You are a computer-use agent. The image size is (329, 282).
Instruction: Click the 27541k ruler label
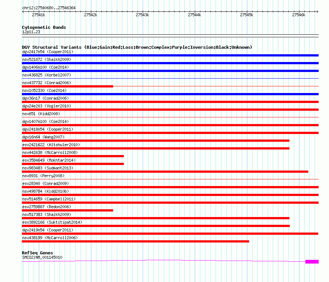click(38, 15)
